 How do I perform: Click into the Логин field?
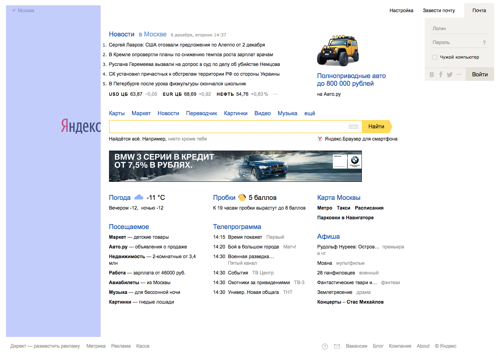[459, 28]
